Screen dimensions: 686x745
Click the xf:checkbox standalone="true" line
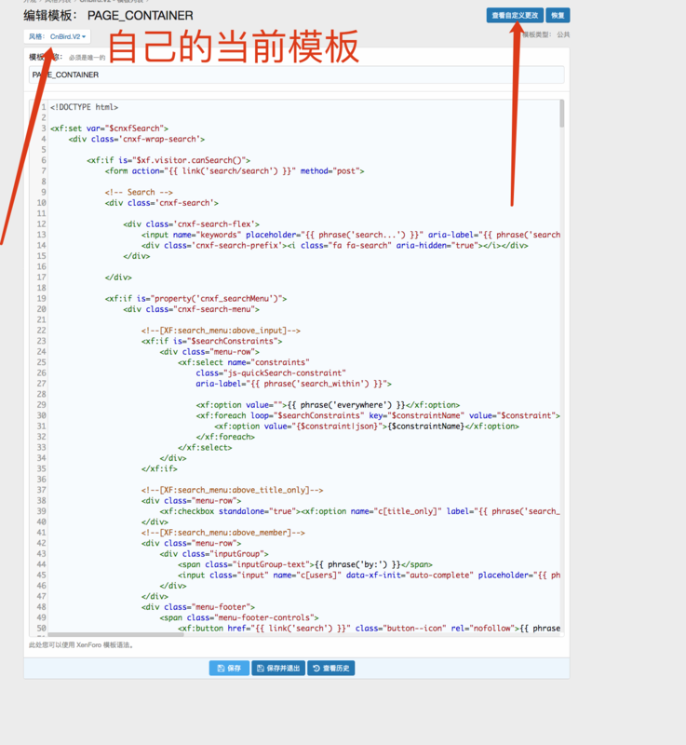coord(360,511)
